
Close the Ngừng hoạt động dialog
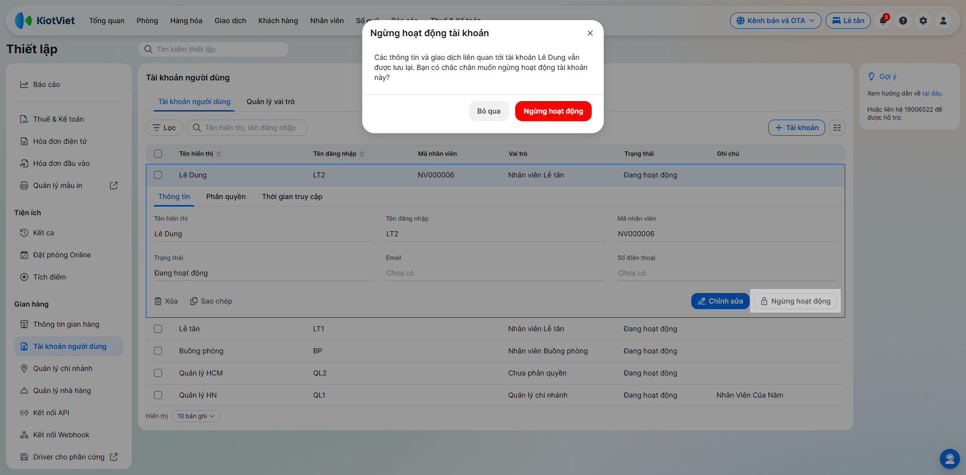[590, 33]
